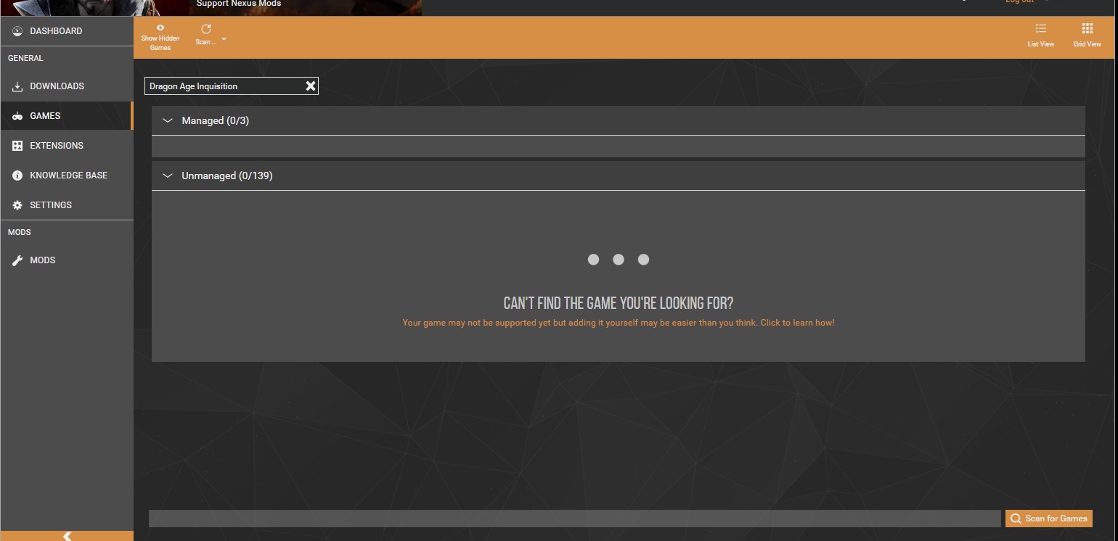Select the Games sidebar item
Image resolution: width=1118 pixels, height=541 pixels.
[x=66, y=116]
